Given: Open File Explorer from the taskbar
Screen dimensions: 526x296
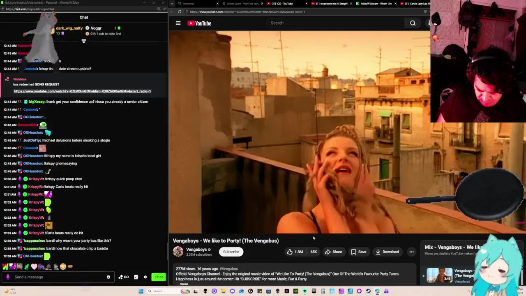Looking at the screenshot, I should point(223,291).
